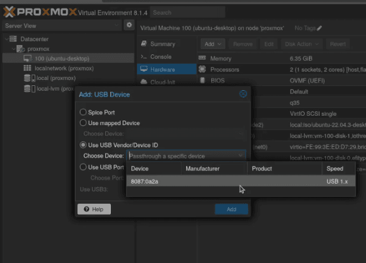Click the VM 100 monitor icon
366x263 pixels.
coord(28,58)
